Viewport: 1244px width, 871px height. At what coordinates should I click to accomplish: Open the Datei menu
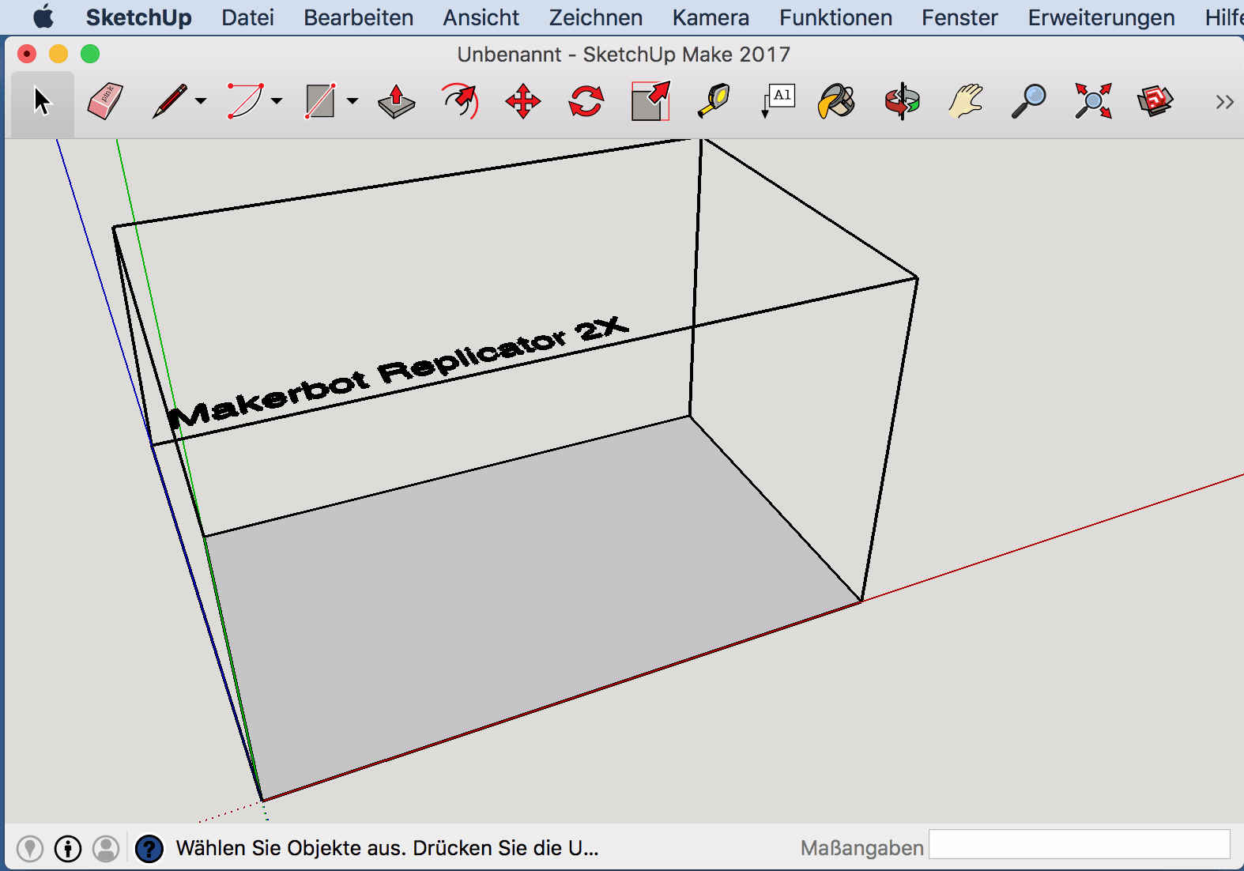[247, 17]
